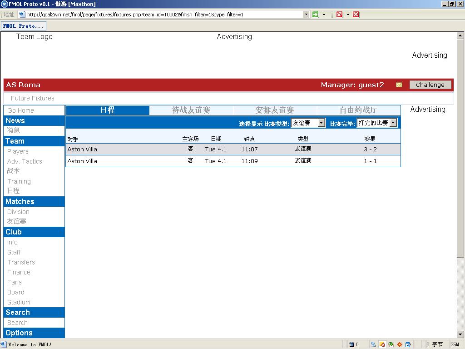
Task: Open Staff under Club
Action: click(x=14, y=253)
